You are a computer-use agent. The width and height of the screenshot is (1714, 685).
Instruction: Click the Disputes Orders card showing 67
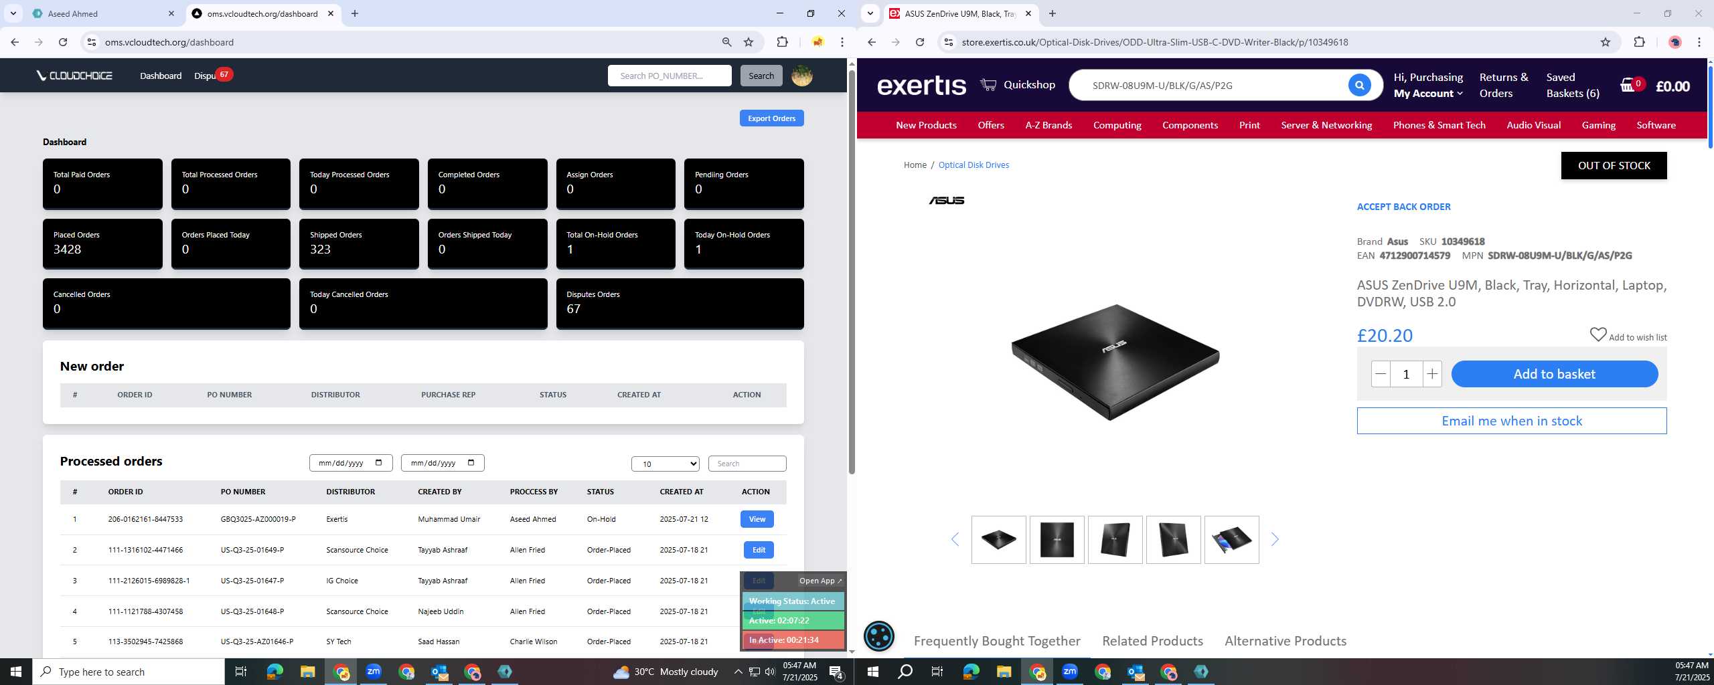coord(680,303)
